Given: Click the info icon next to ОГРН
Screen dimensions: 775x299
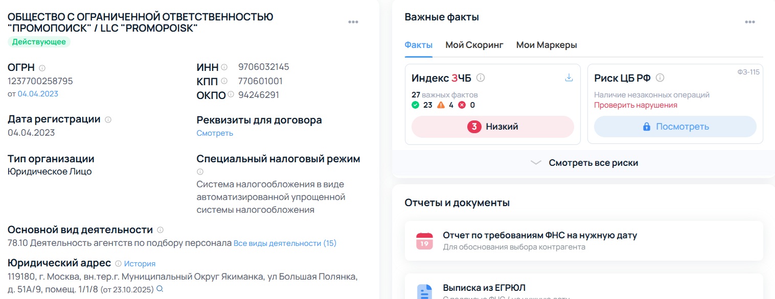Looking at the screenshot, I should tap(42, 68).
